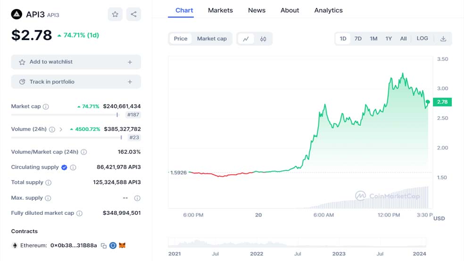Switch to candlestick chart icon
This screenshot has height=261, width=464.
[263, 39]
